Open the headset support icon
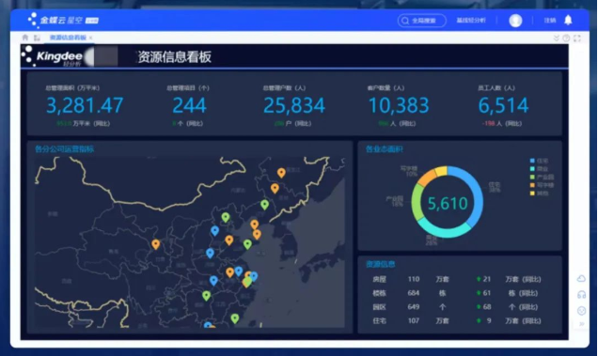 582,295
